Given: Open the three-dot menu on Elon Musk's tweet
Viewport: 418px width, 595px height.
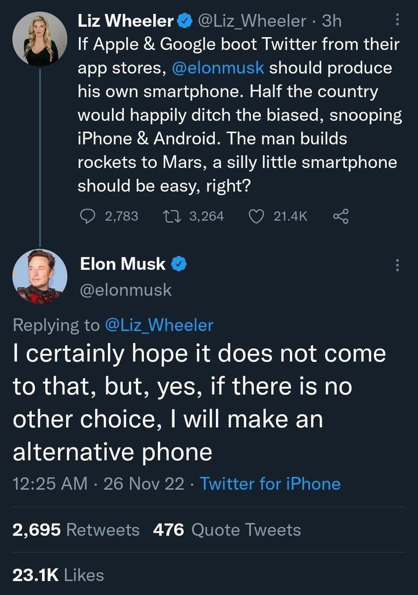Looking at the screenshot, I should pos(397,265).
